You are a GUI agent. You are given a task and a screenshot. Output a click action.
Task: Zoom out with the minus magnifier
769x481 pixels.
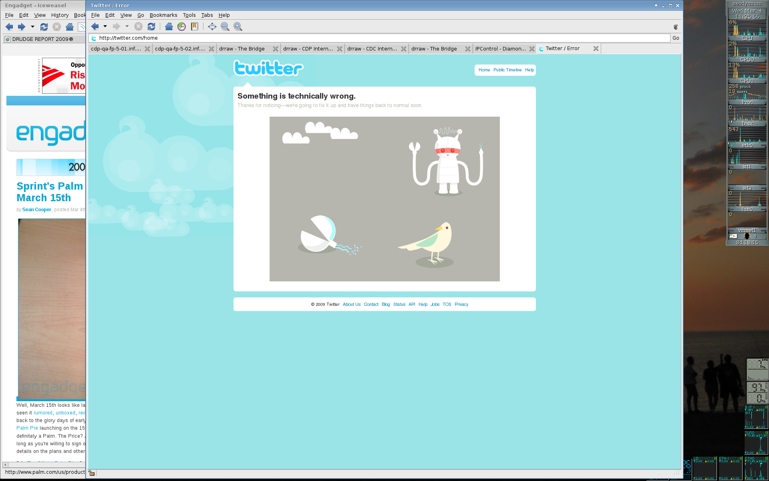[225, 26]
